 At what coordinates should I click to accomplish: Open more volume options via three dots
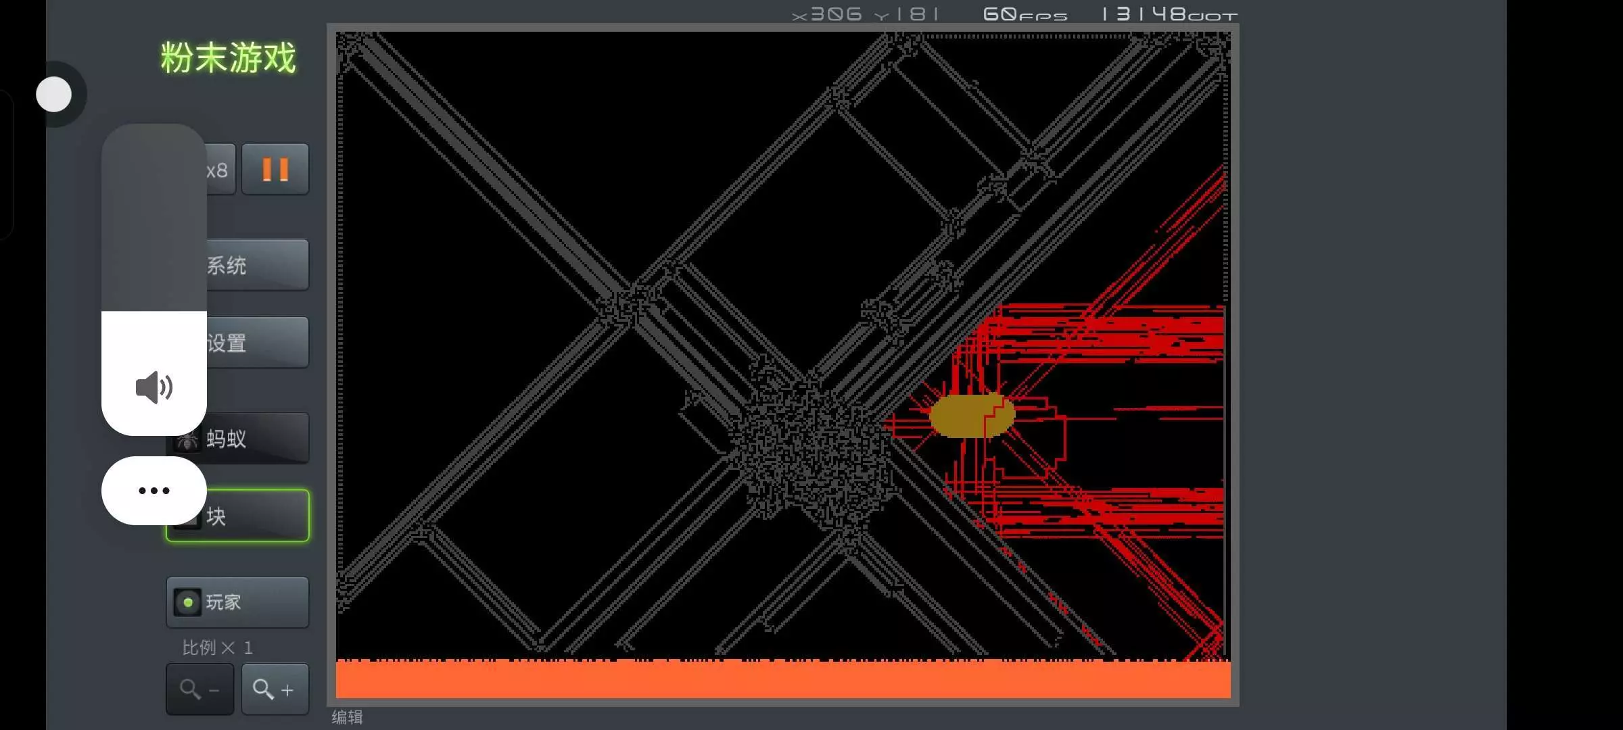(154, 491)
